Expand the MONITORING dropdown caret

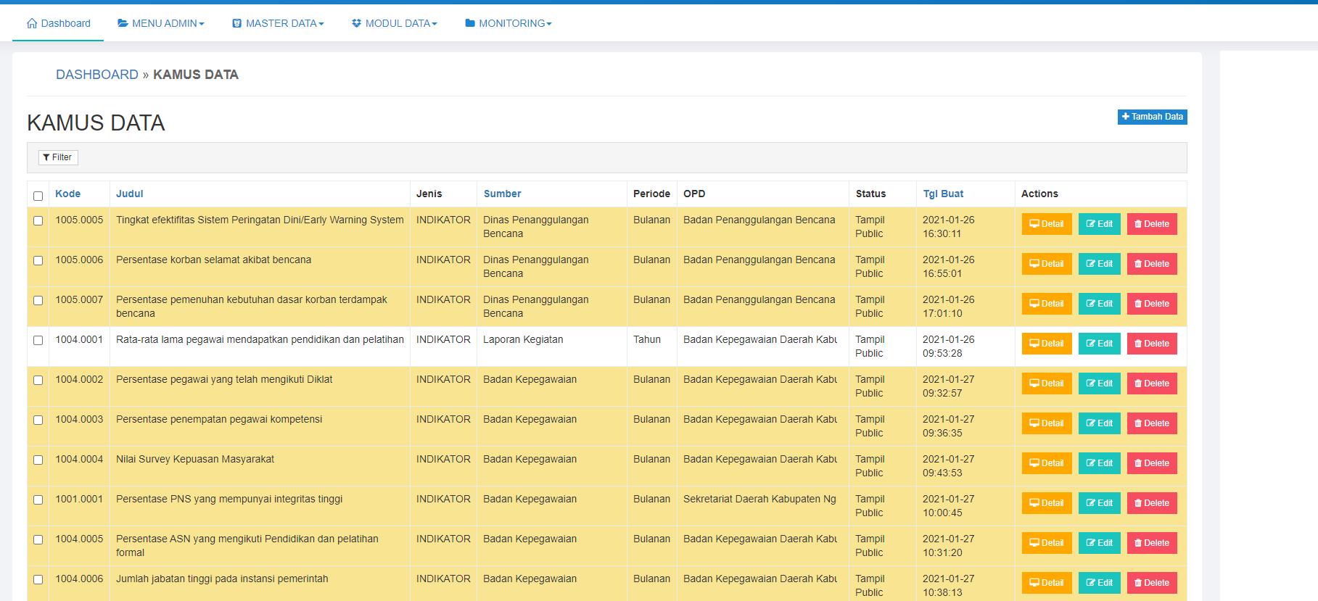(x=549, y=24)
